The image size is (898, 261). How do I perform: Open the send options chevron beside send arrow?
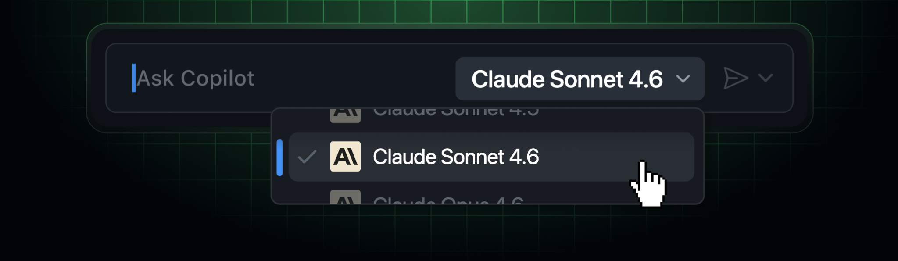(766, 78)
